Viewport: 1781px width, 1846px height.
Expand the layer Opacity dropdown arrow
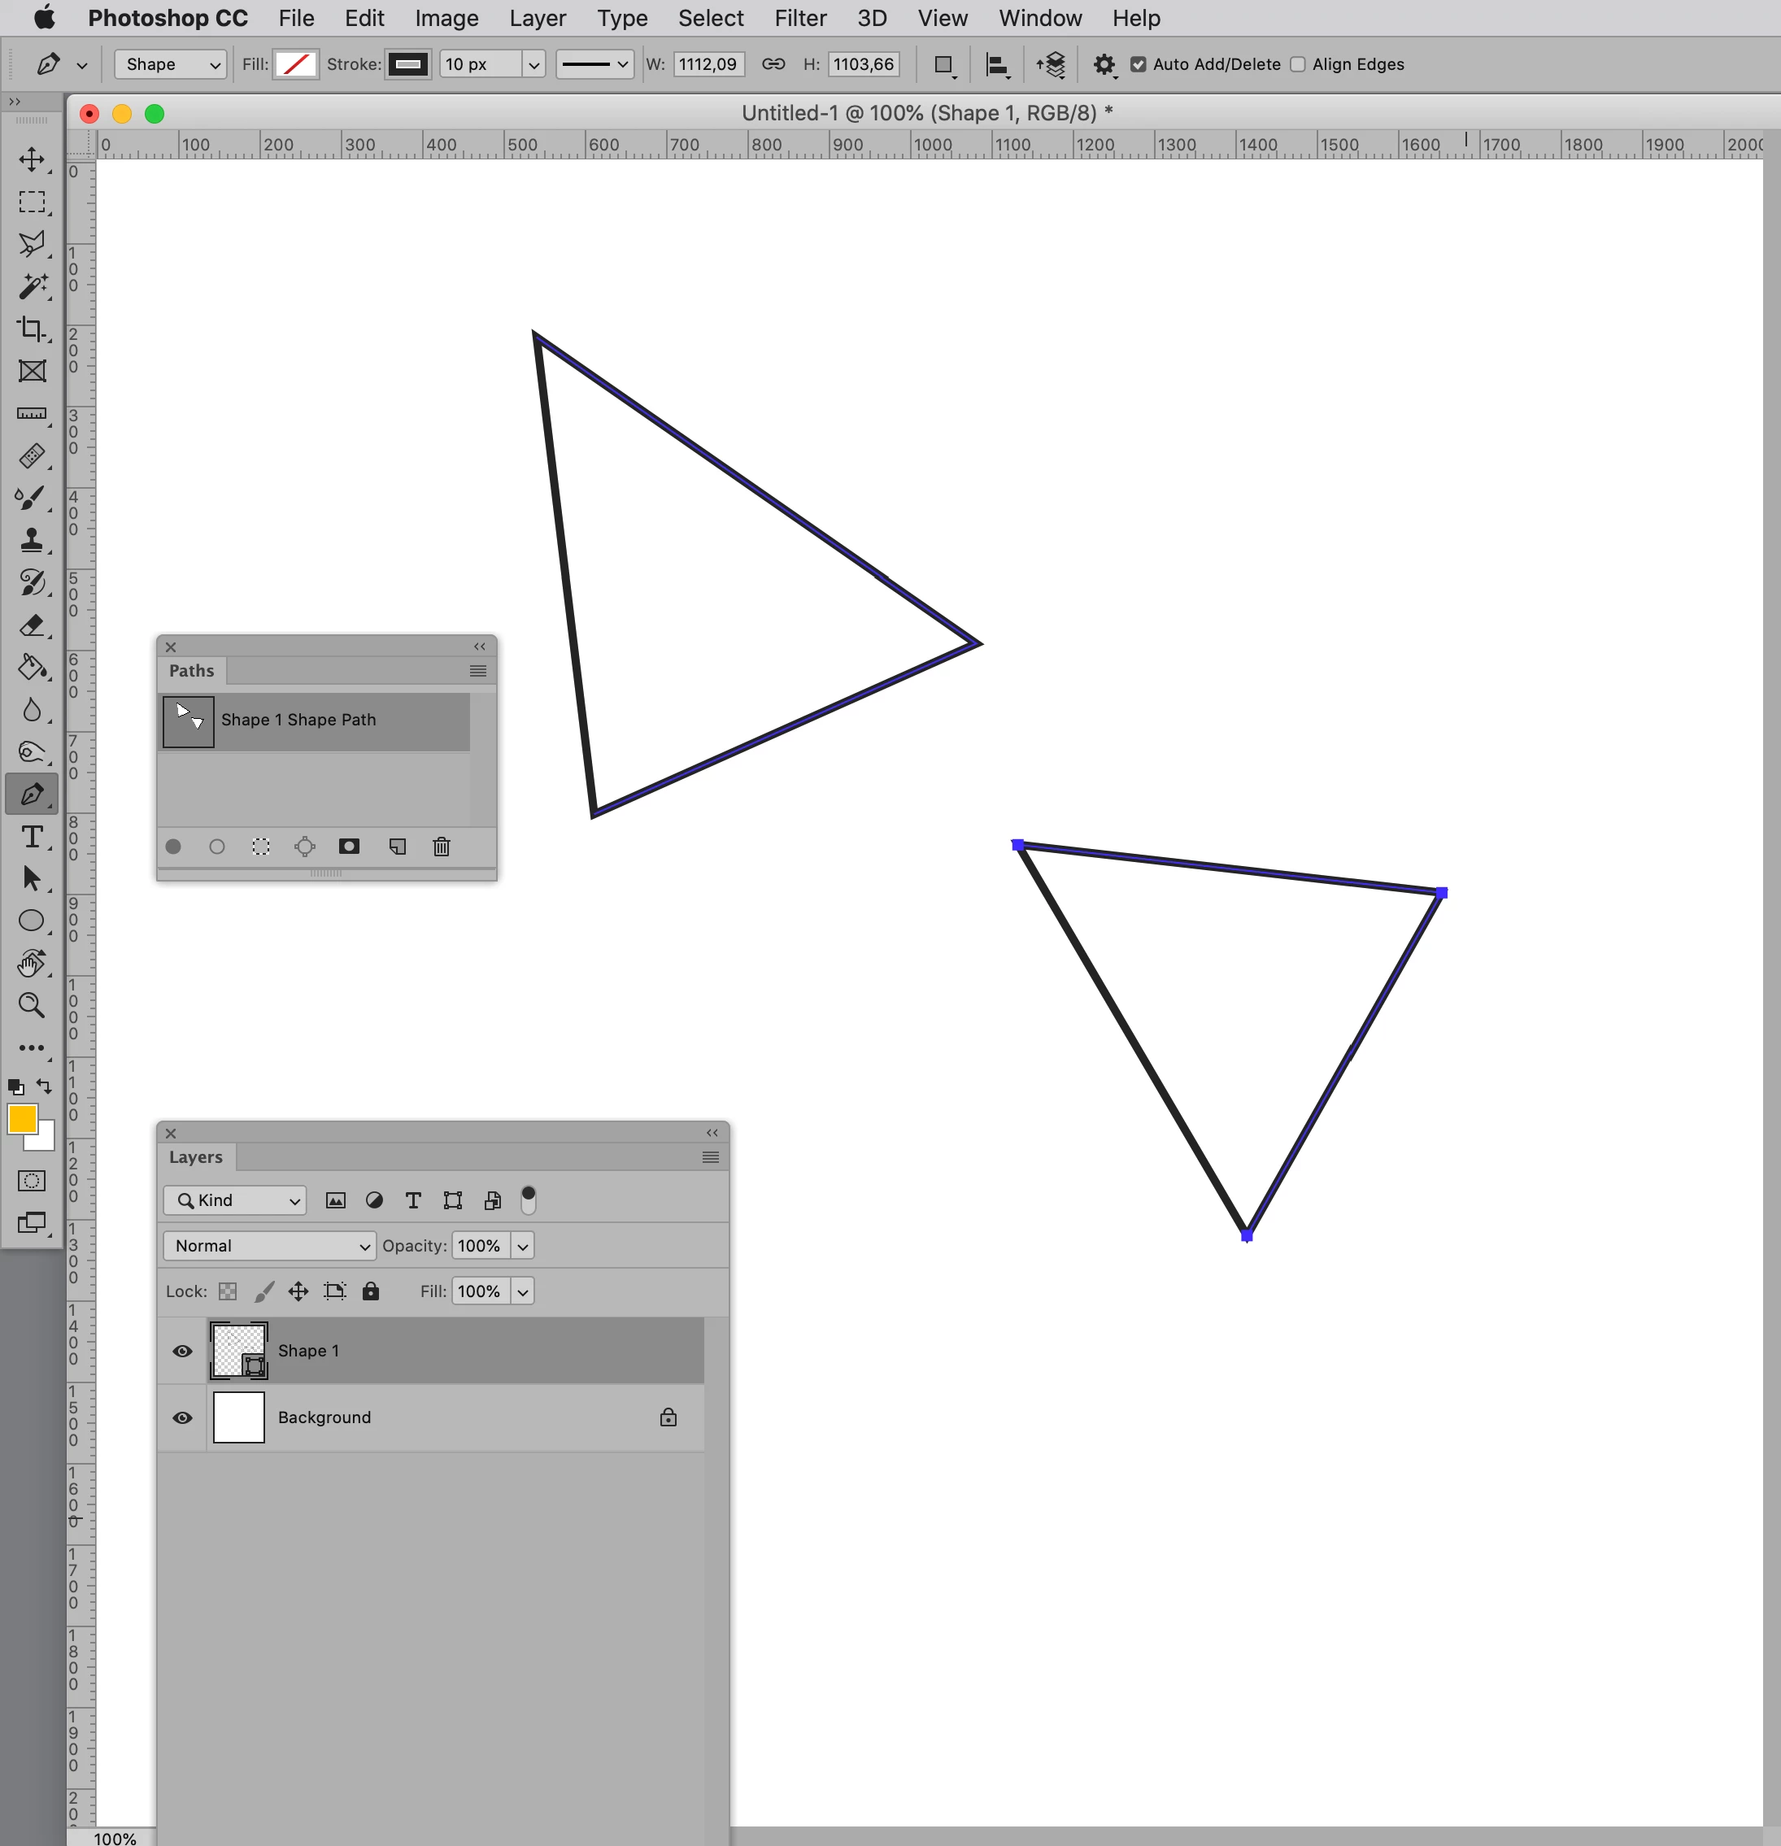click(x=523, y=1246)
